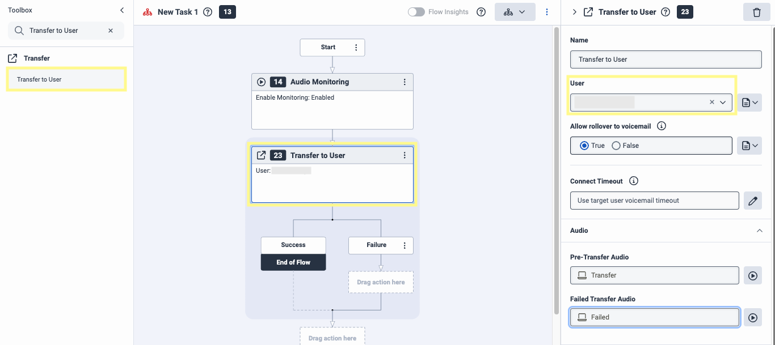Screen dimensions: 775x345
Task: Open Audio Monitoring action options menu
Action: tap(405, 82)
